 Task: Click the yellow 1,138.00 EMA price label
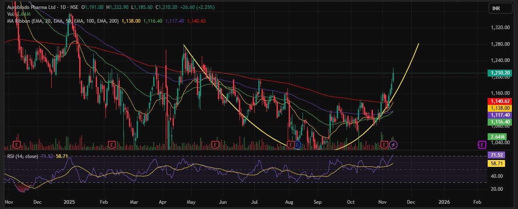coord(500,108)
